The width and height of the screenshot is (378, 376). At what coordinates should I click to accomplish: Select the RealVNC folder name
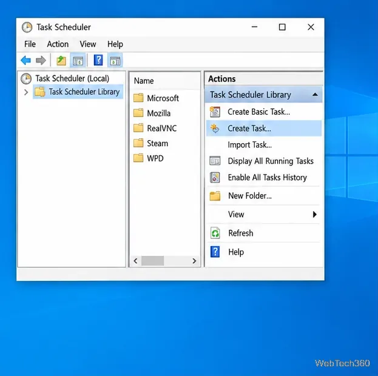click(162, 128)
